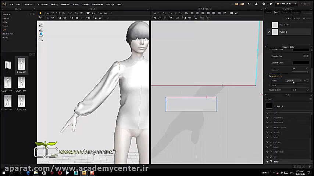
Task: Switch to Marvelous Designer taskbar icon
Action: click(84, 173)
